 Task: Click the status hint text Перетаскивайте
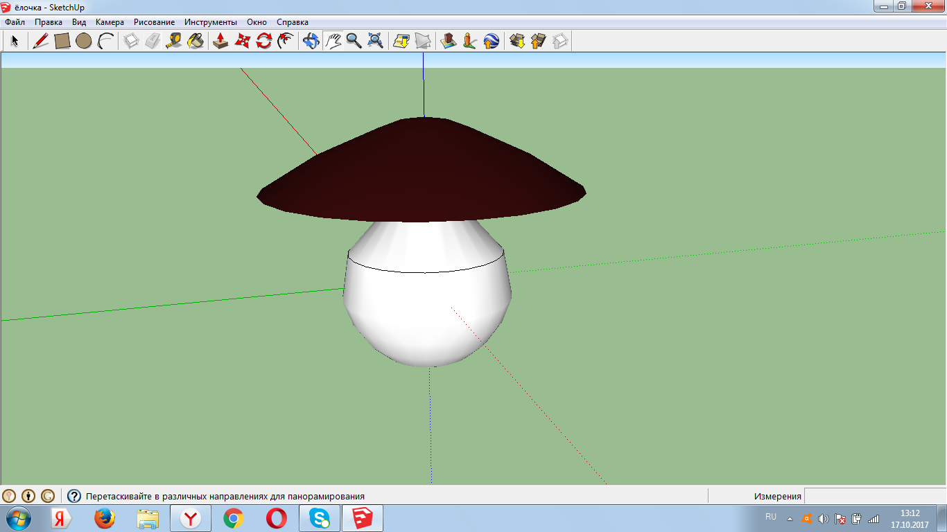click(x=225, y=497)
